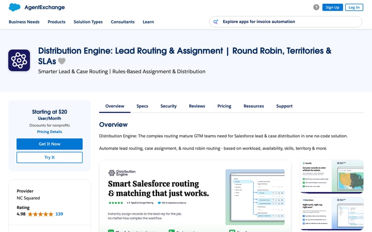Click the Overview section heading
The height and width of the screenshot is (232, 372).
113,124
